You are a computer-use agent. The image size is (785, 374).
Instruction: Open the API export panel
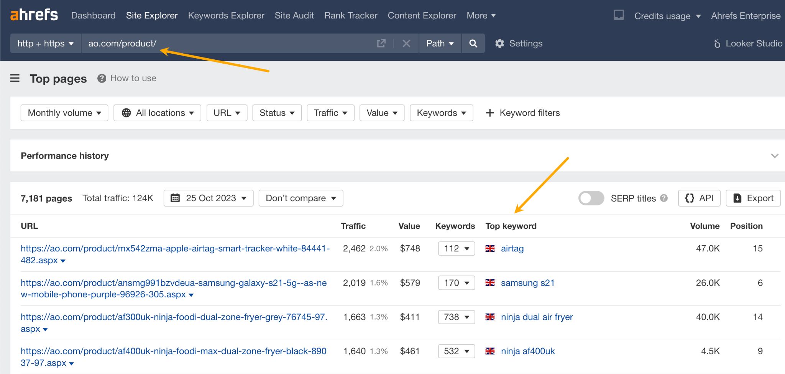pyautogui.click(x=699, y=198)
